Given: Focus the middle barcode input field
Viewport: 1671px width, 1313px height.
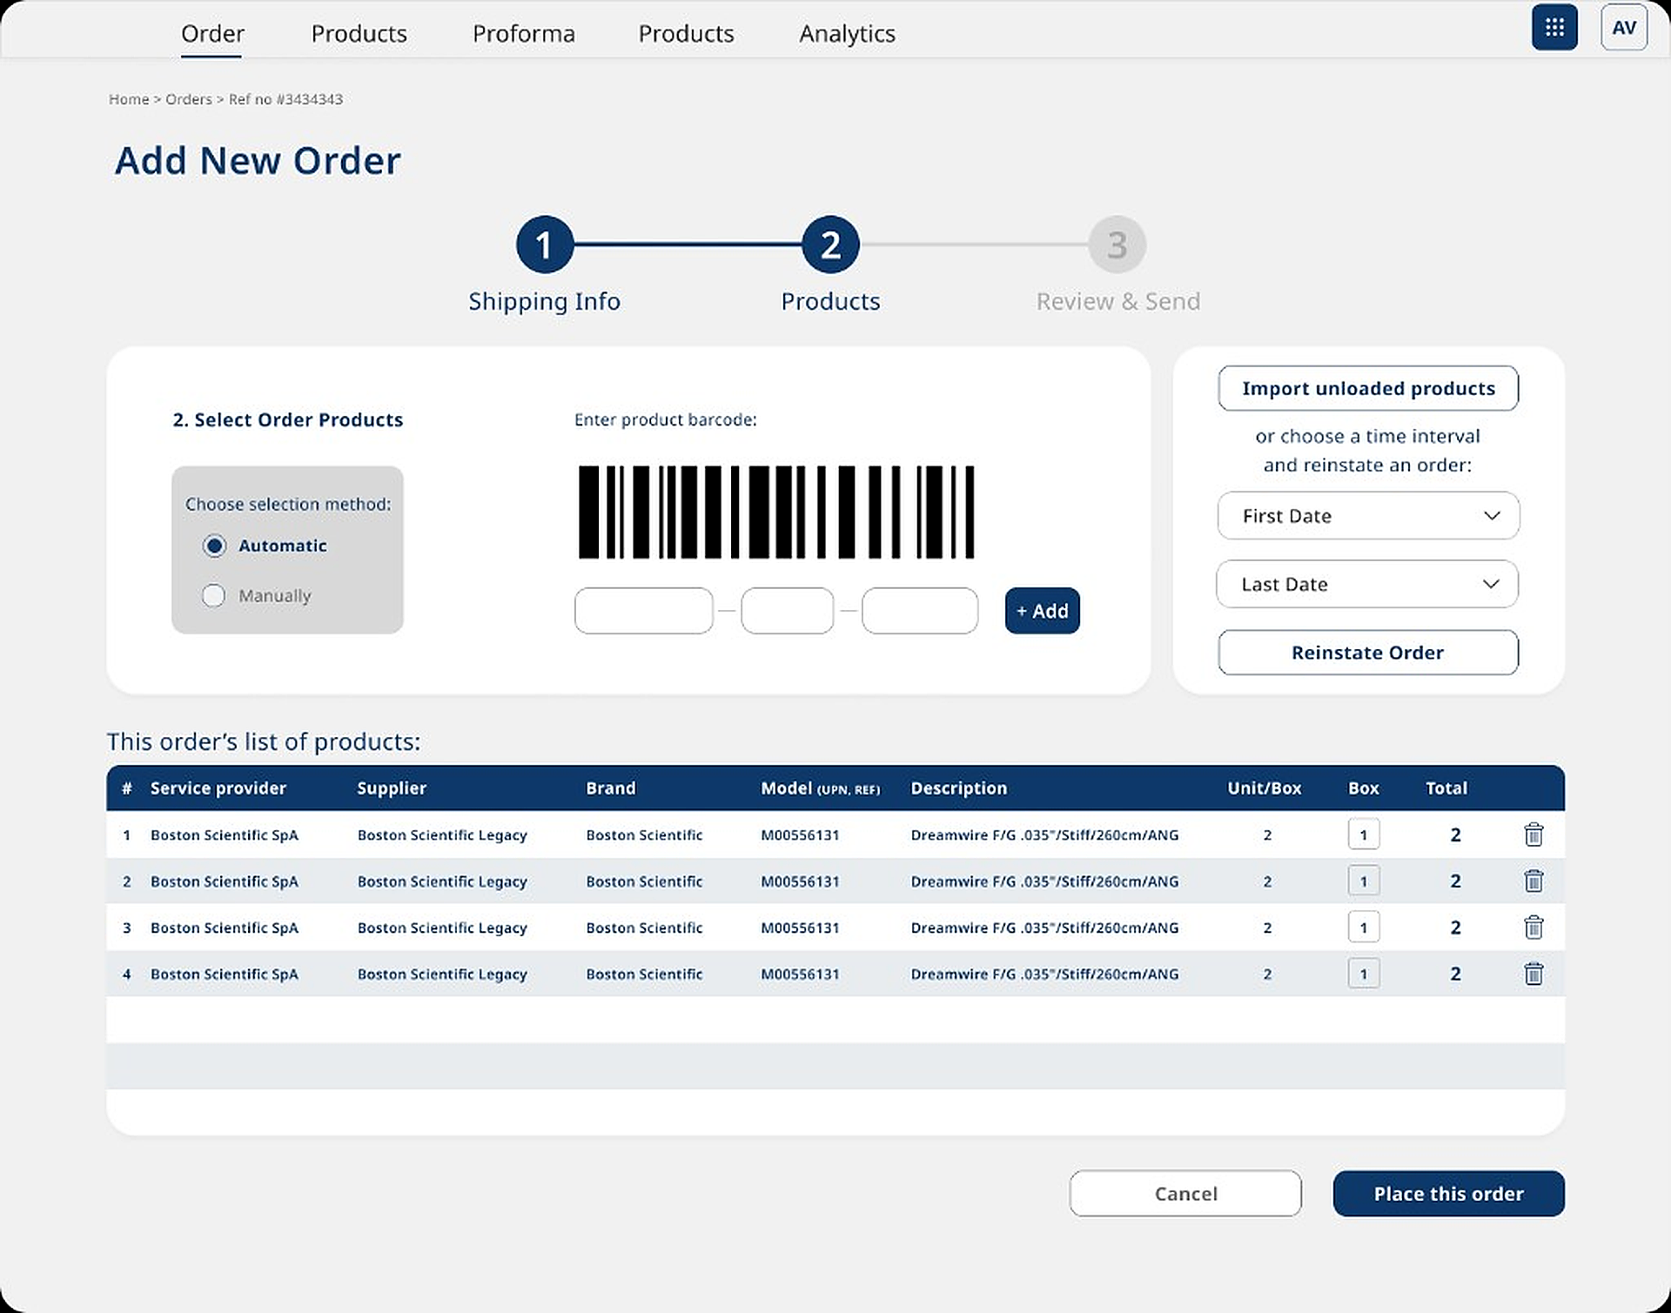Looking at the screenshot, I should pos(788,611).
